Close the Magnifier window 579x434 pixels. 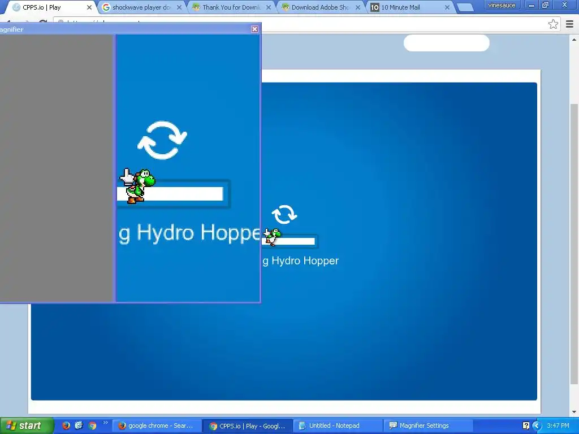(254, 29)
